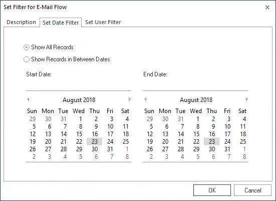Image resolution: width=276 pixels, height=201 pixels.
Task: Choose August 17 in End Date calendar
Action: click(227, 134)
